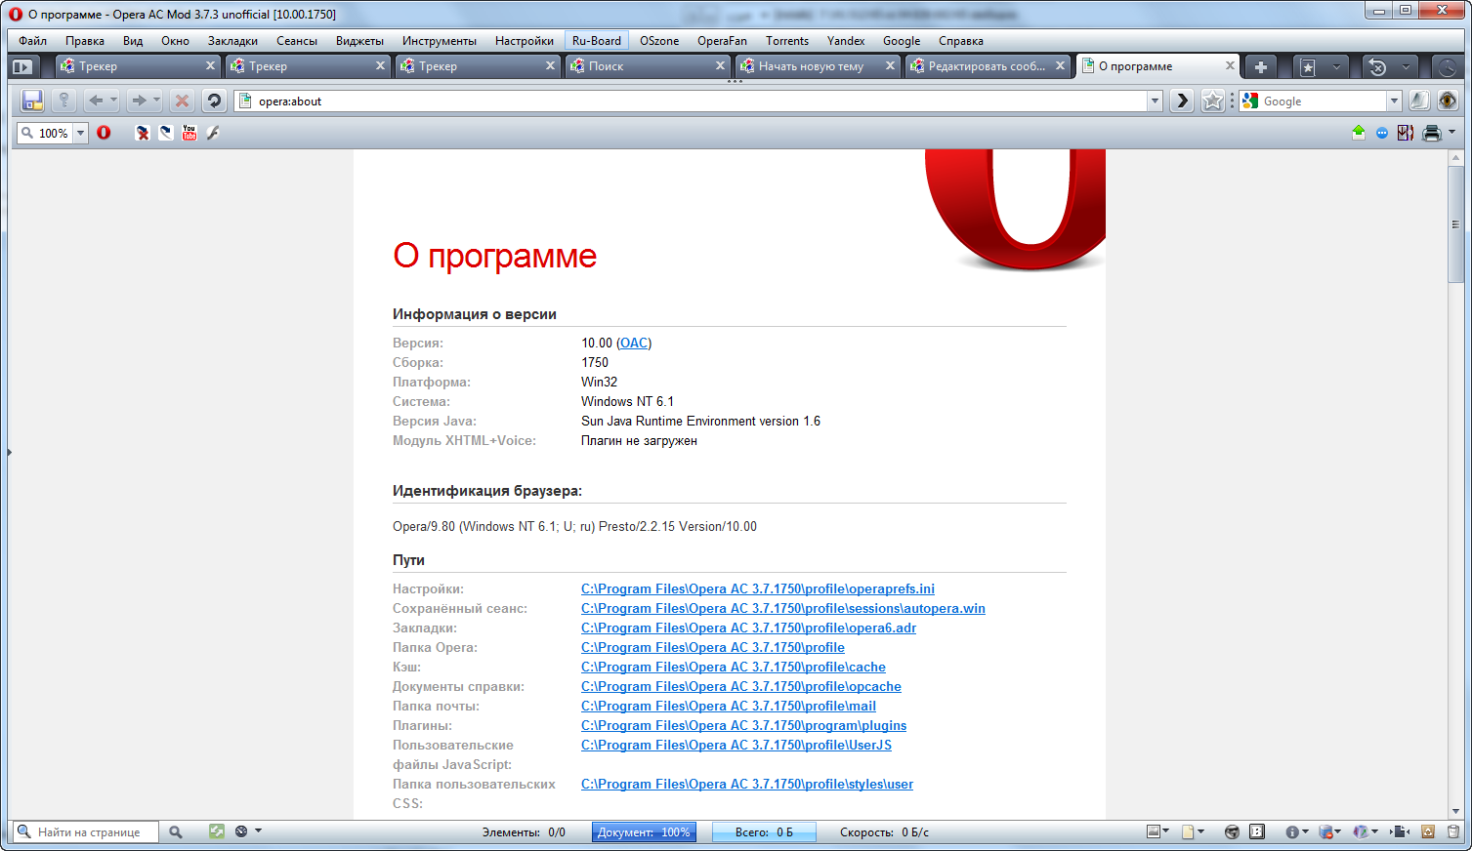Open the printer options dropdown arrow
The image size is (1472, 851).
click(x=1451, y=133)
